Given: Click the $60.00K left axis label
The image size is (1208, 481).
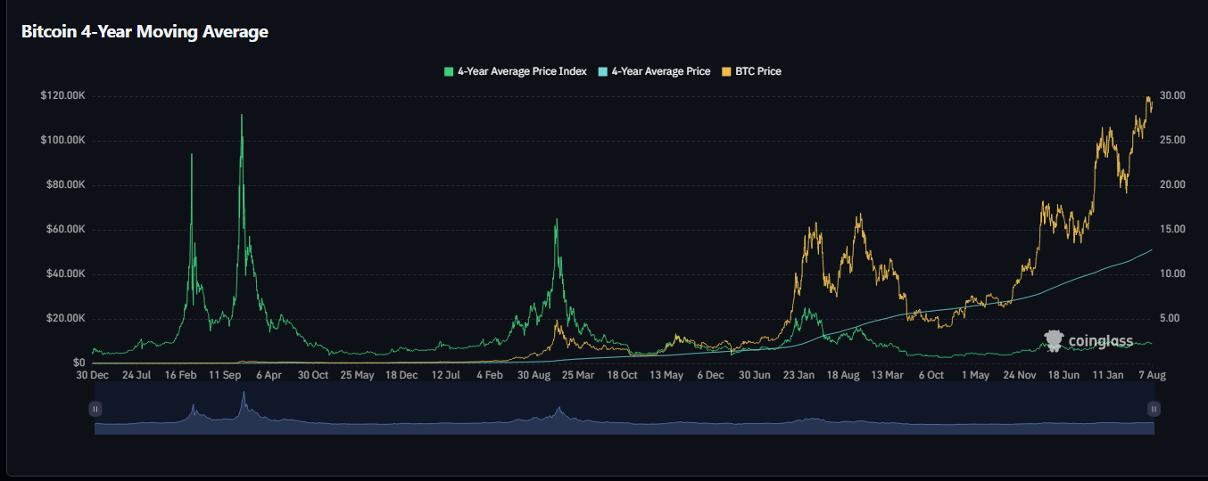Looking at the screenshot, I should tap(62, 230).
